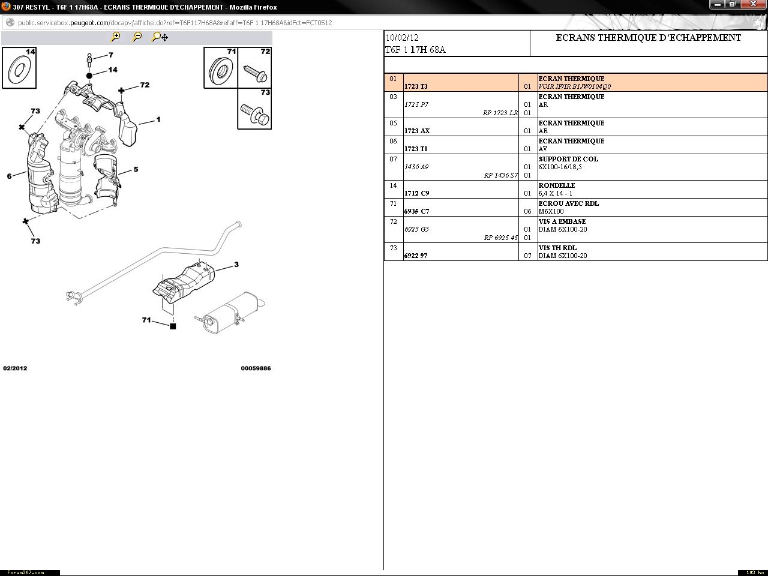Click quantity 07 in the 6922 97 row

pyautogui.click(x=527, y=256)
